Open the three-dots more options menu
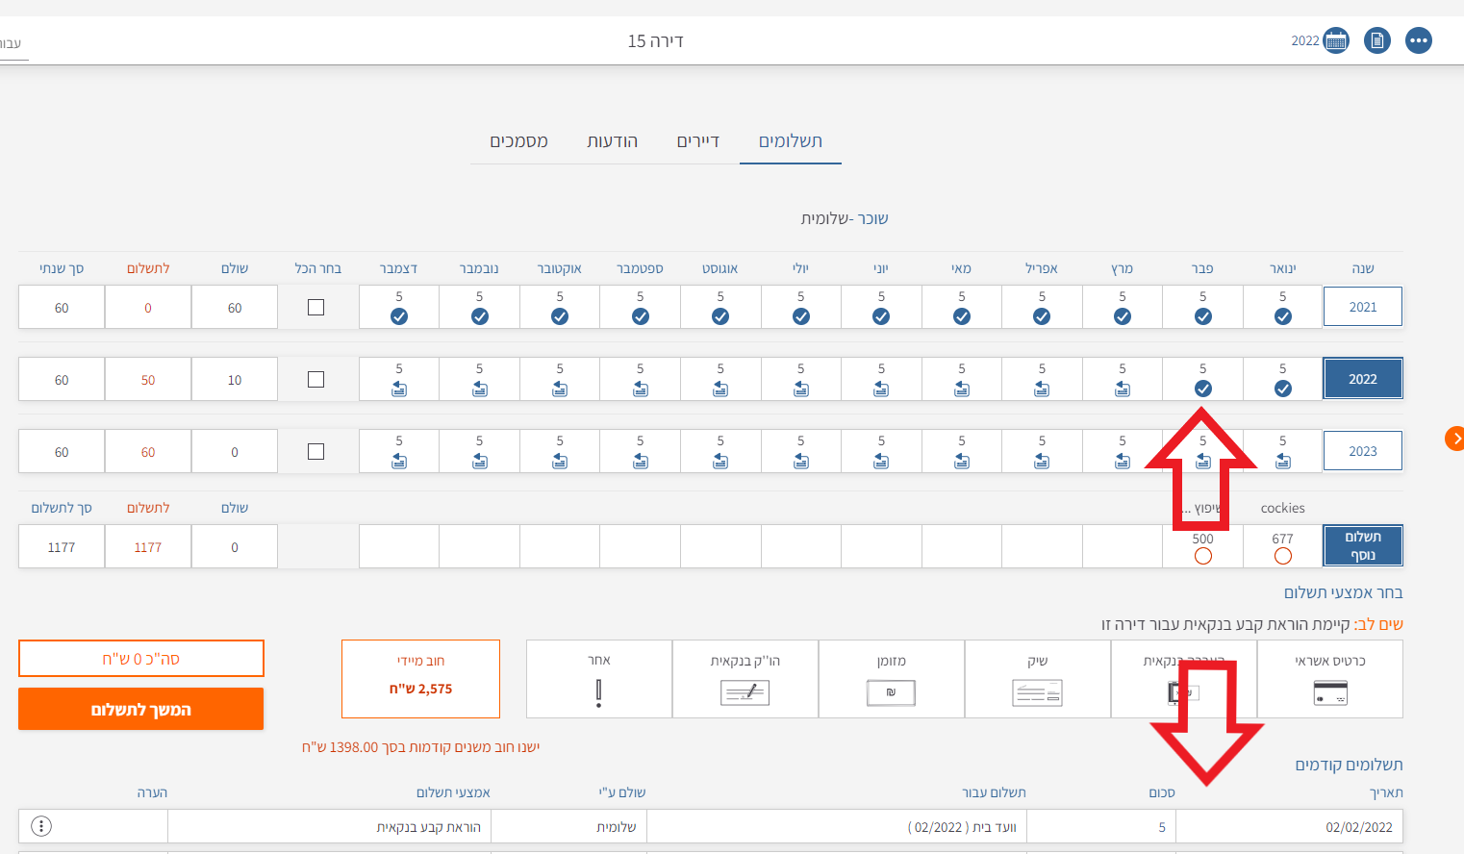This screenshot has width=1464, height=854. pyautogui.click(x=1419, y=40)
